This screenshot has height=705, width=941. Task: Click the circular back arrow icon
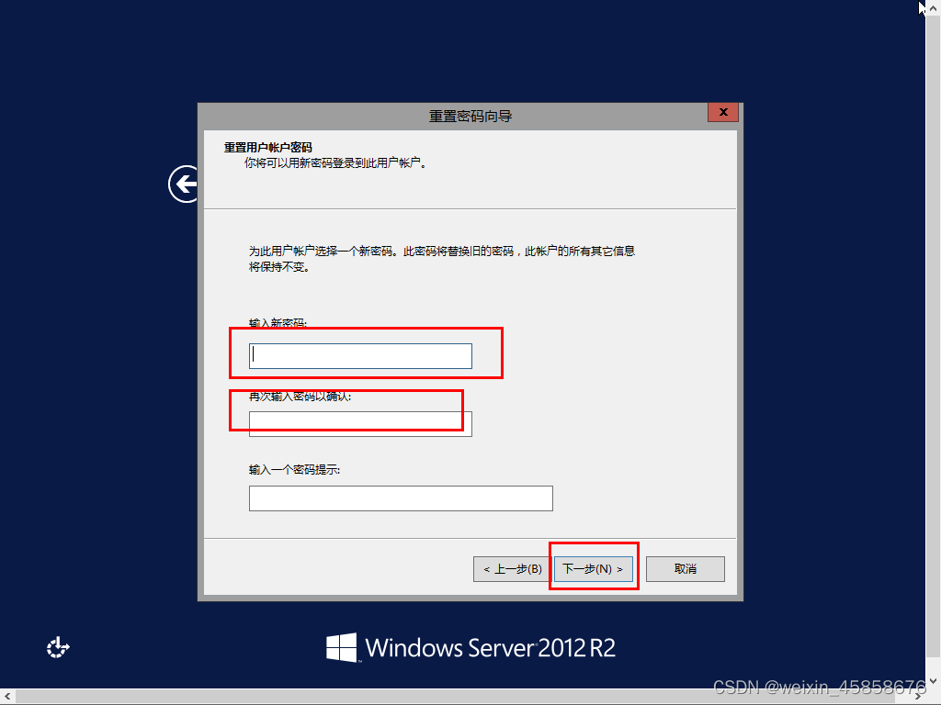[x=184, y=184]
